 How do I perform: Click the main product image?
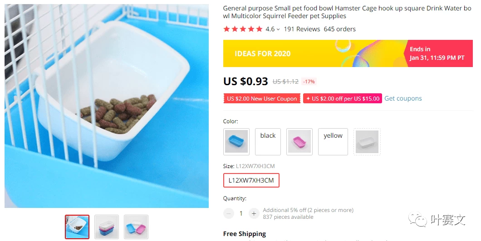point(107,106)
